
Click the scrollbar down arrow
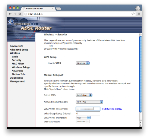click(x=140, y=125)
